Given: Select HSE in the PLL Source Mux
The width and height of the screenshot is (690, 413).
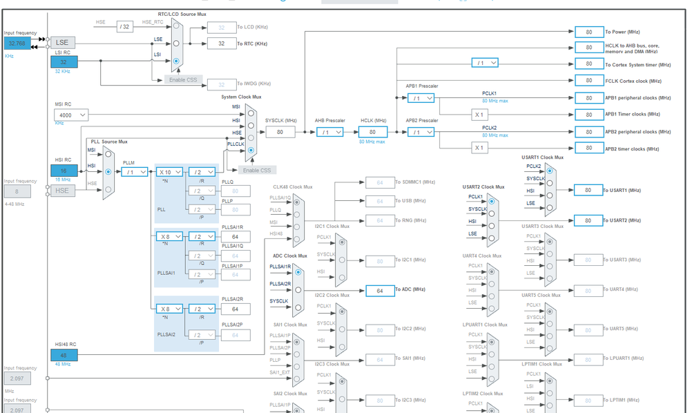Looking at the screenshot, I should [x=108, y=189].
